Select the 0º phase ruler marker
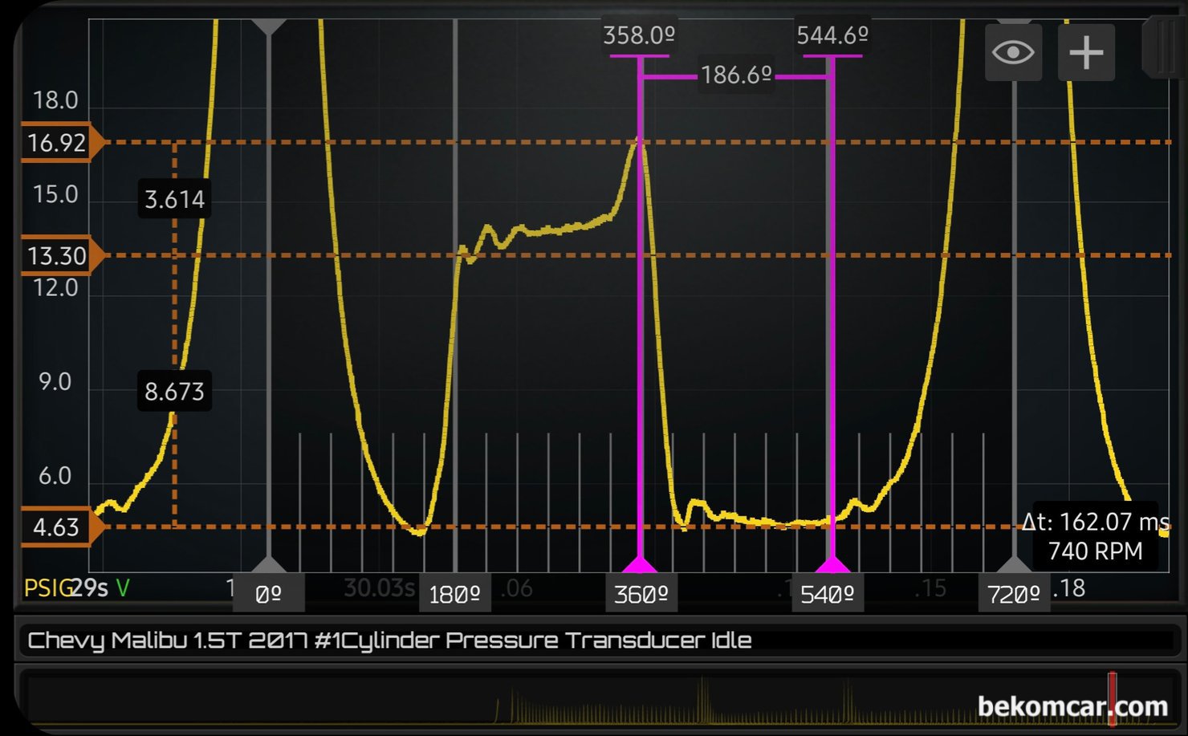Image resolution: width=1188 pixels, height=736 pixels. [x=268, y=595]
